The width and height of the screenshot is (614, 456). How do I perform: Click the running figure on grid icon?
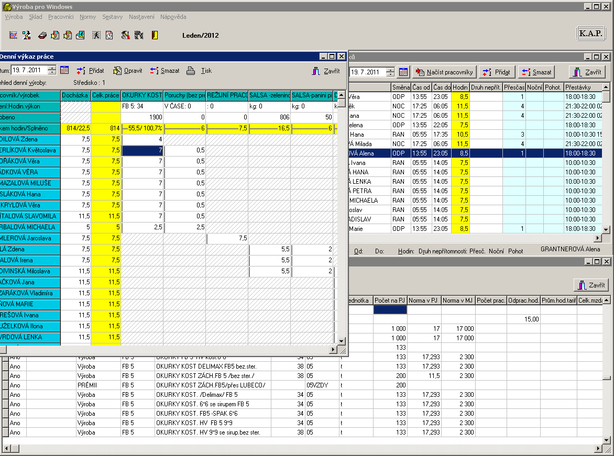[x=96, y=35]
